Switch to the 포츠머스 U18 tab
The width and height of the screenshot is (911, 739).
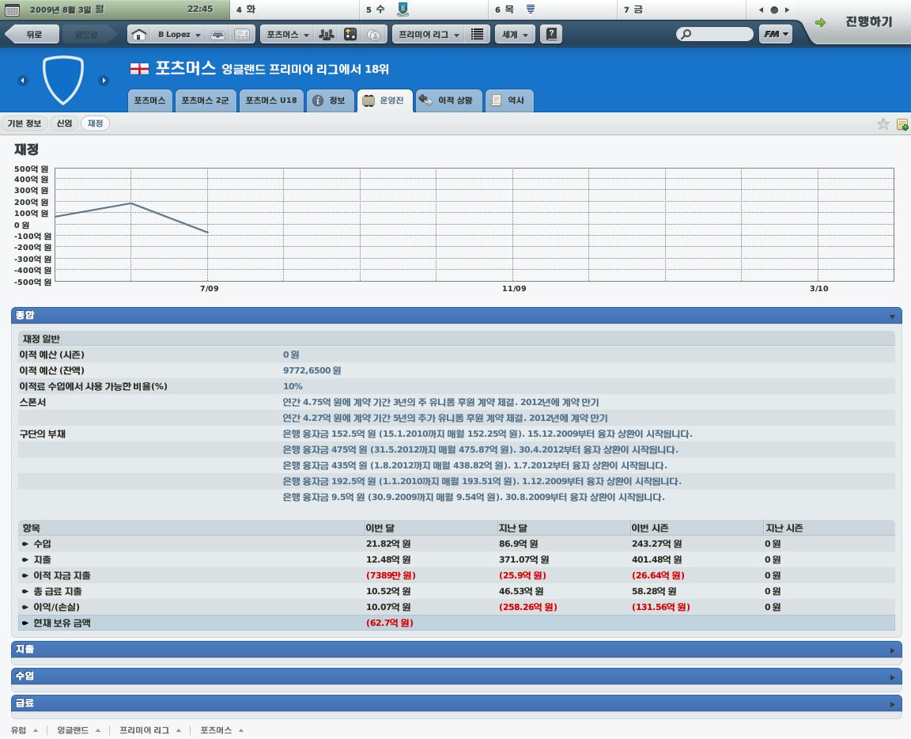click(270, 100)
